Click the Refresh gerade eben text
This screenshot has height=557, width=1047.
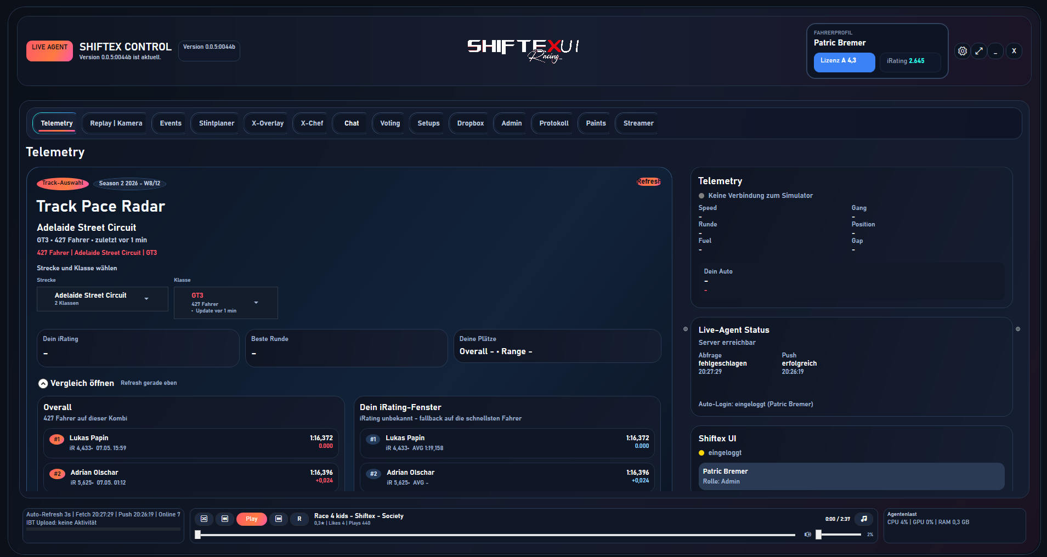coord(149,383)
